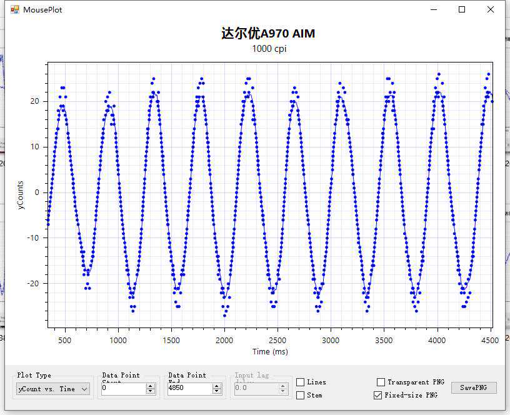510x415 pixels.
Task: Click the SavePNG button
Action: (474, 387)
